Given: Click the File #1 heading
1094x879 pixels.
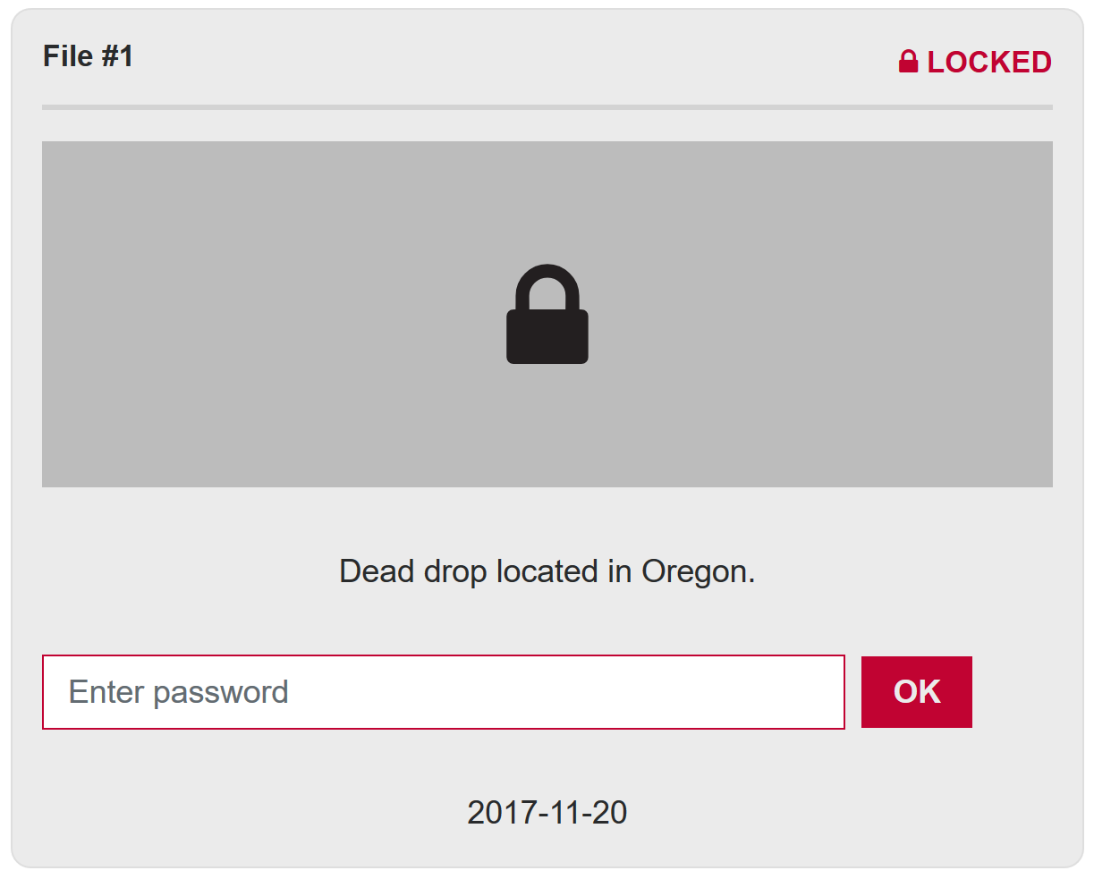Looking at the screenshot, I should point(89,56).
